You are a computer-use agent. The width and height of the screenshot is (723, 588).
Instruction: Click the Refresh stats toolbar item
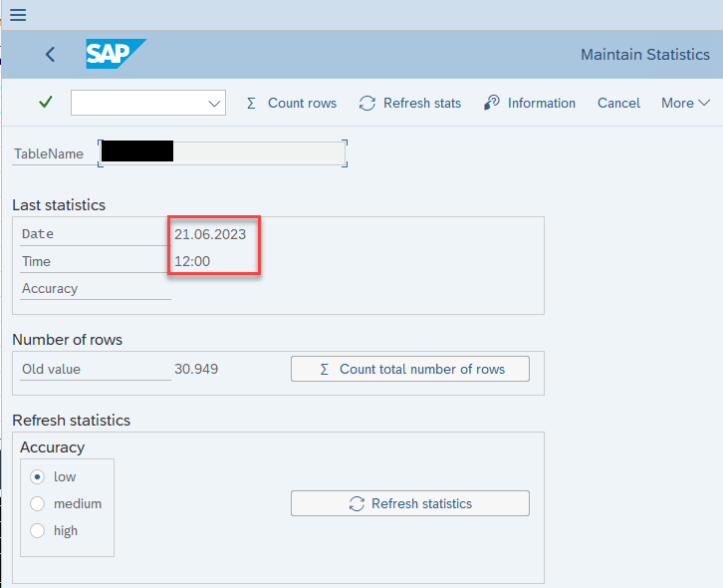[x=410, y=103]
